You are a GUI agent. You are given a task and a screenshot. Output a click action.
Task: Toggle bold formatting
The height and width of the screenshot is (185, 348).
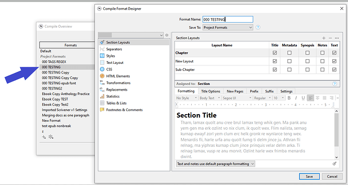click(289, 98)
